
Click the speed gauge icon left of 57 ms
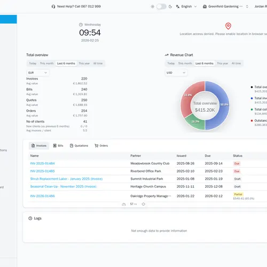pyautogui.click(x=124, y=204)
